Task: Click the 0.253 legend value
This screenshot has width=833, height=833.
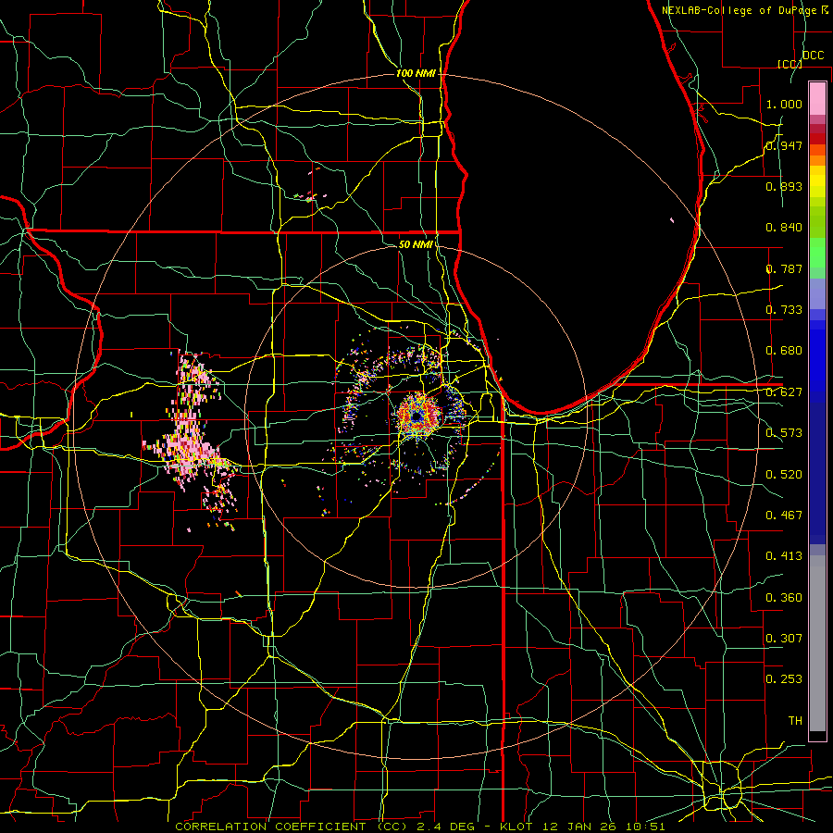Action: [784, 679]
